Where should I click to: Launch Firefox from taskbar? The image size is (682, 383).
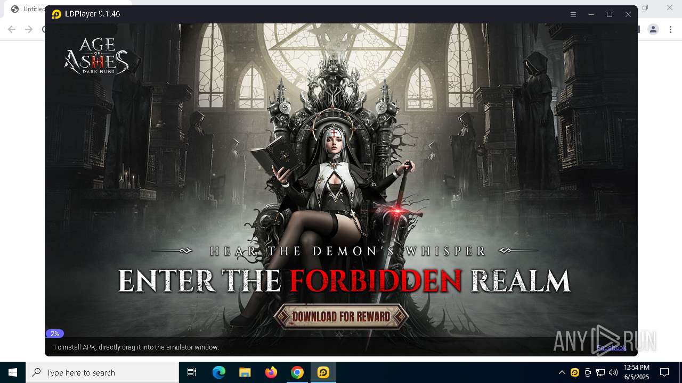pos(271,372)
